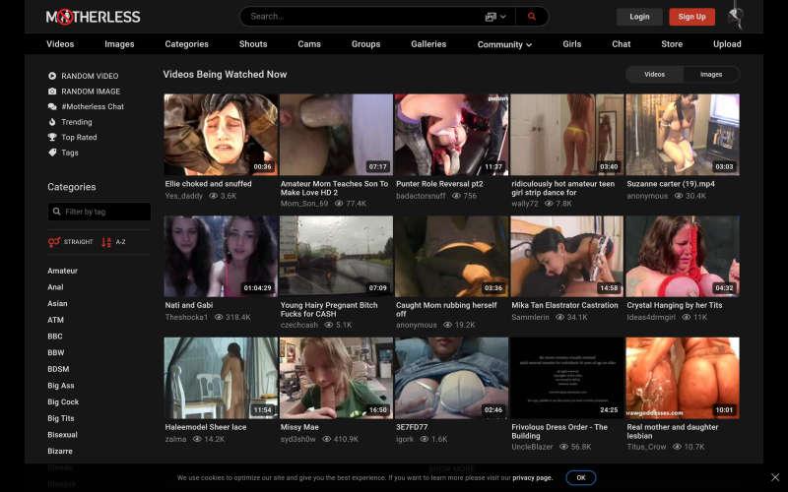Click the site logo in header

tap(94, 17)
